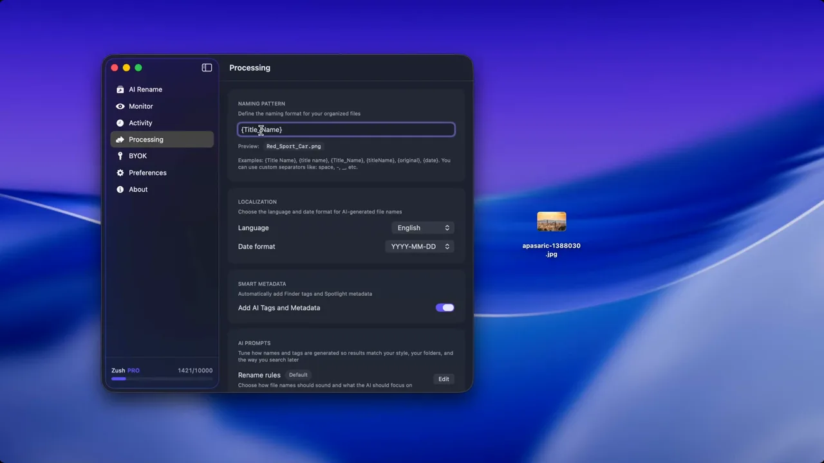Click the AI PROMPTS section heading

[254, 343]
